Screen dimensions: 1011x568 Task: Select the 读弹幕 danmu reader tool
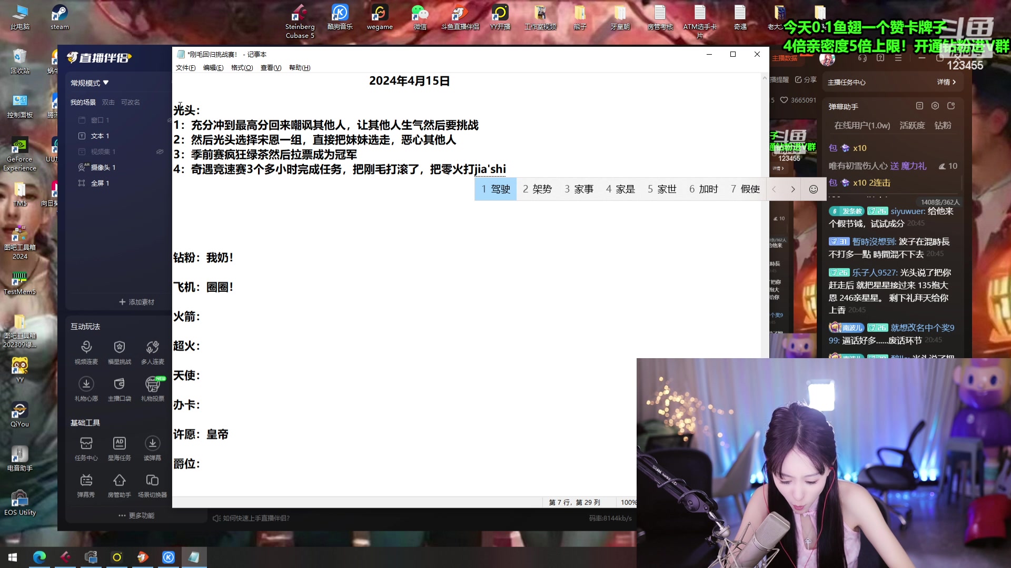[152, 448]
